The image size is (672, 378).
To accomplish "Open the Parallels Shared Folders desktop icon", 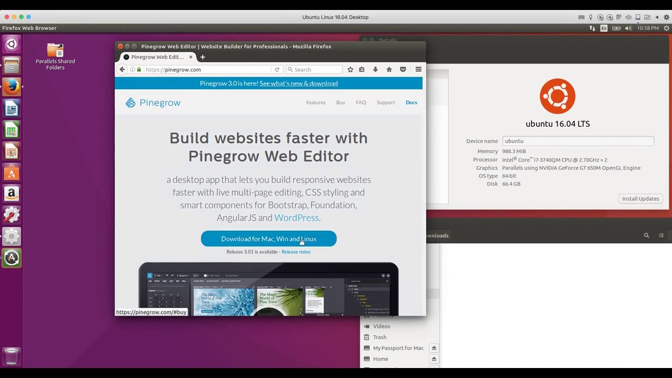I will tap(55, 57).
